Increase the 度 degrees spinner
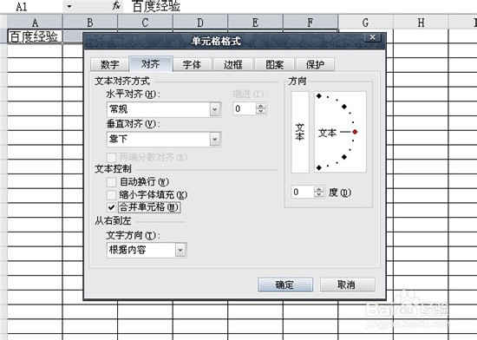Screen dimensions: 477x340 (x=319, y=189)
